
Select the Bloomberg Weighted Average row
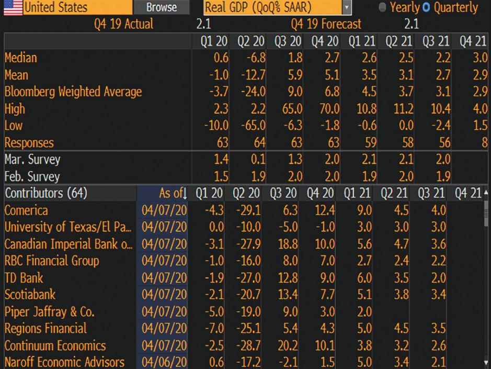click(73, 92)
